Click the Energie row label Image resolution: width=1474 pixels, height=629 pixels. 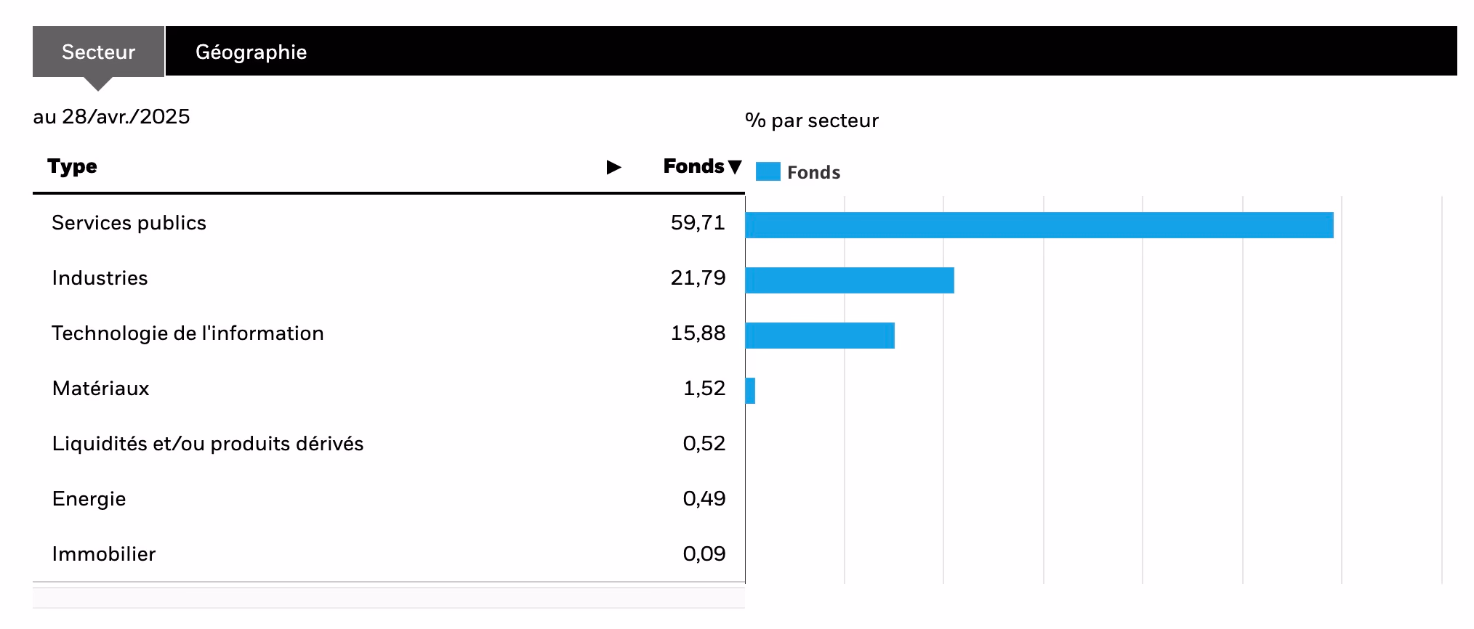tap(89, 499)
